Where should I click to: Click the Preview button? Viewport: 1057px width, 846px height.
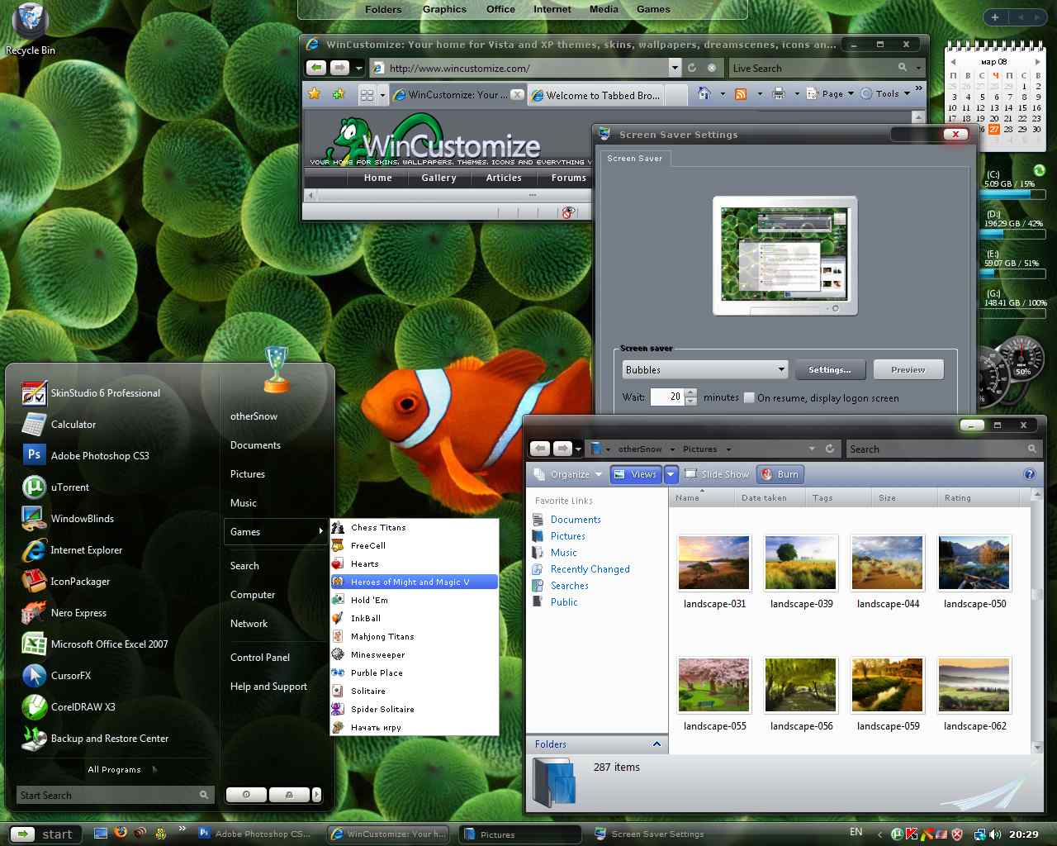pyautogui.click(x=908, y=369)
